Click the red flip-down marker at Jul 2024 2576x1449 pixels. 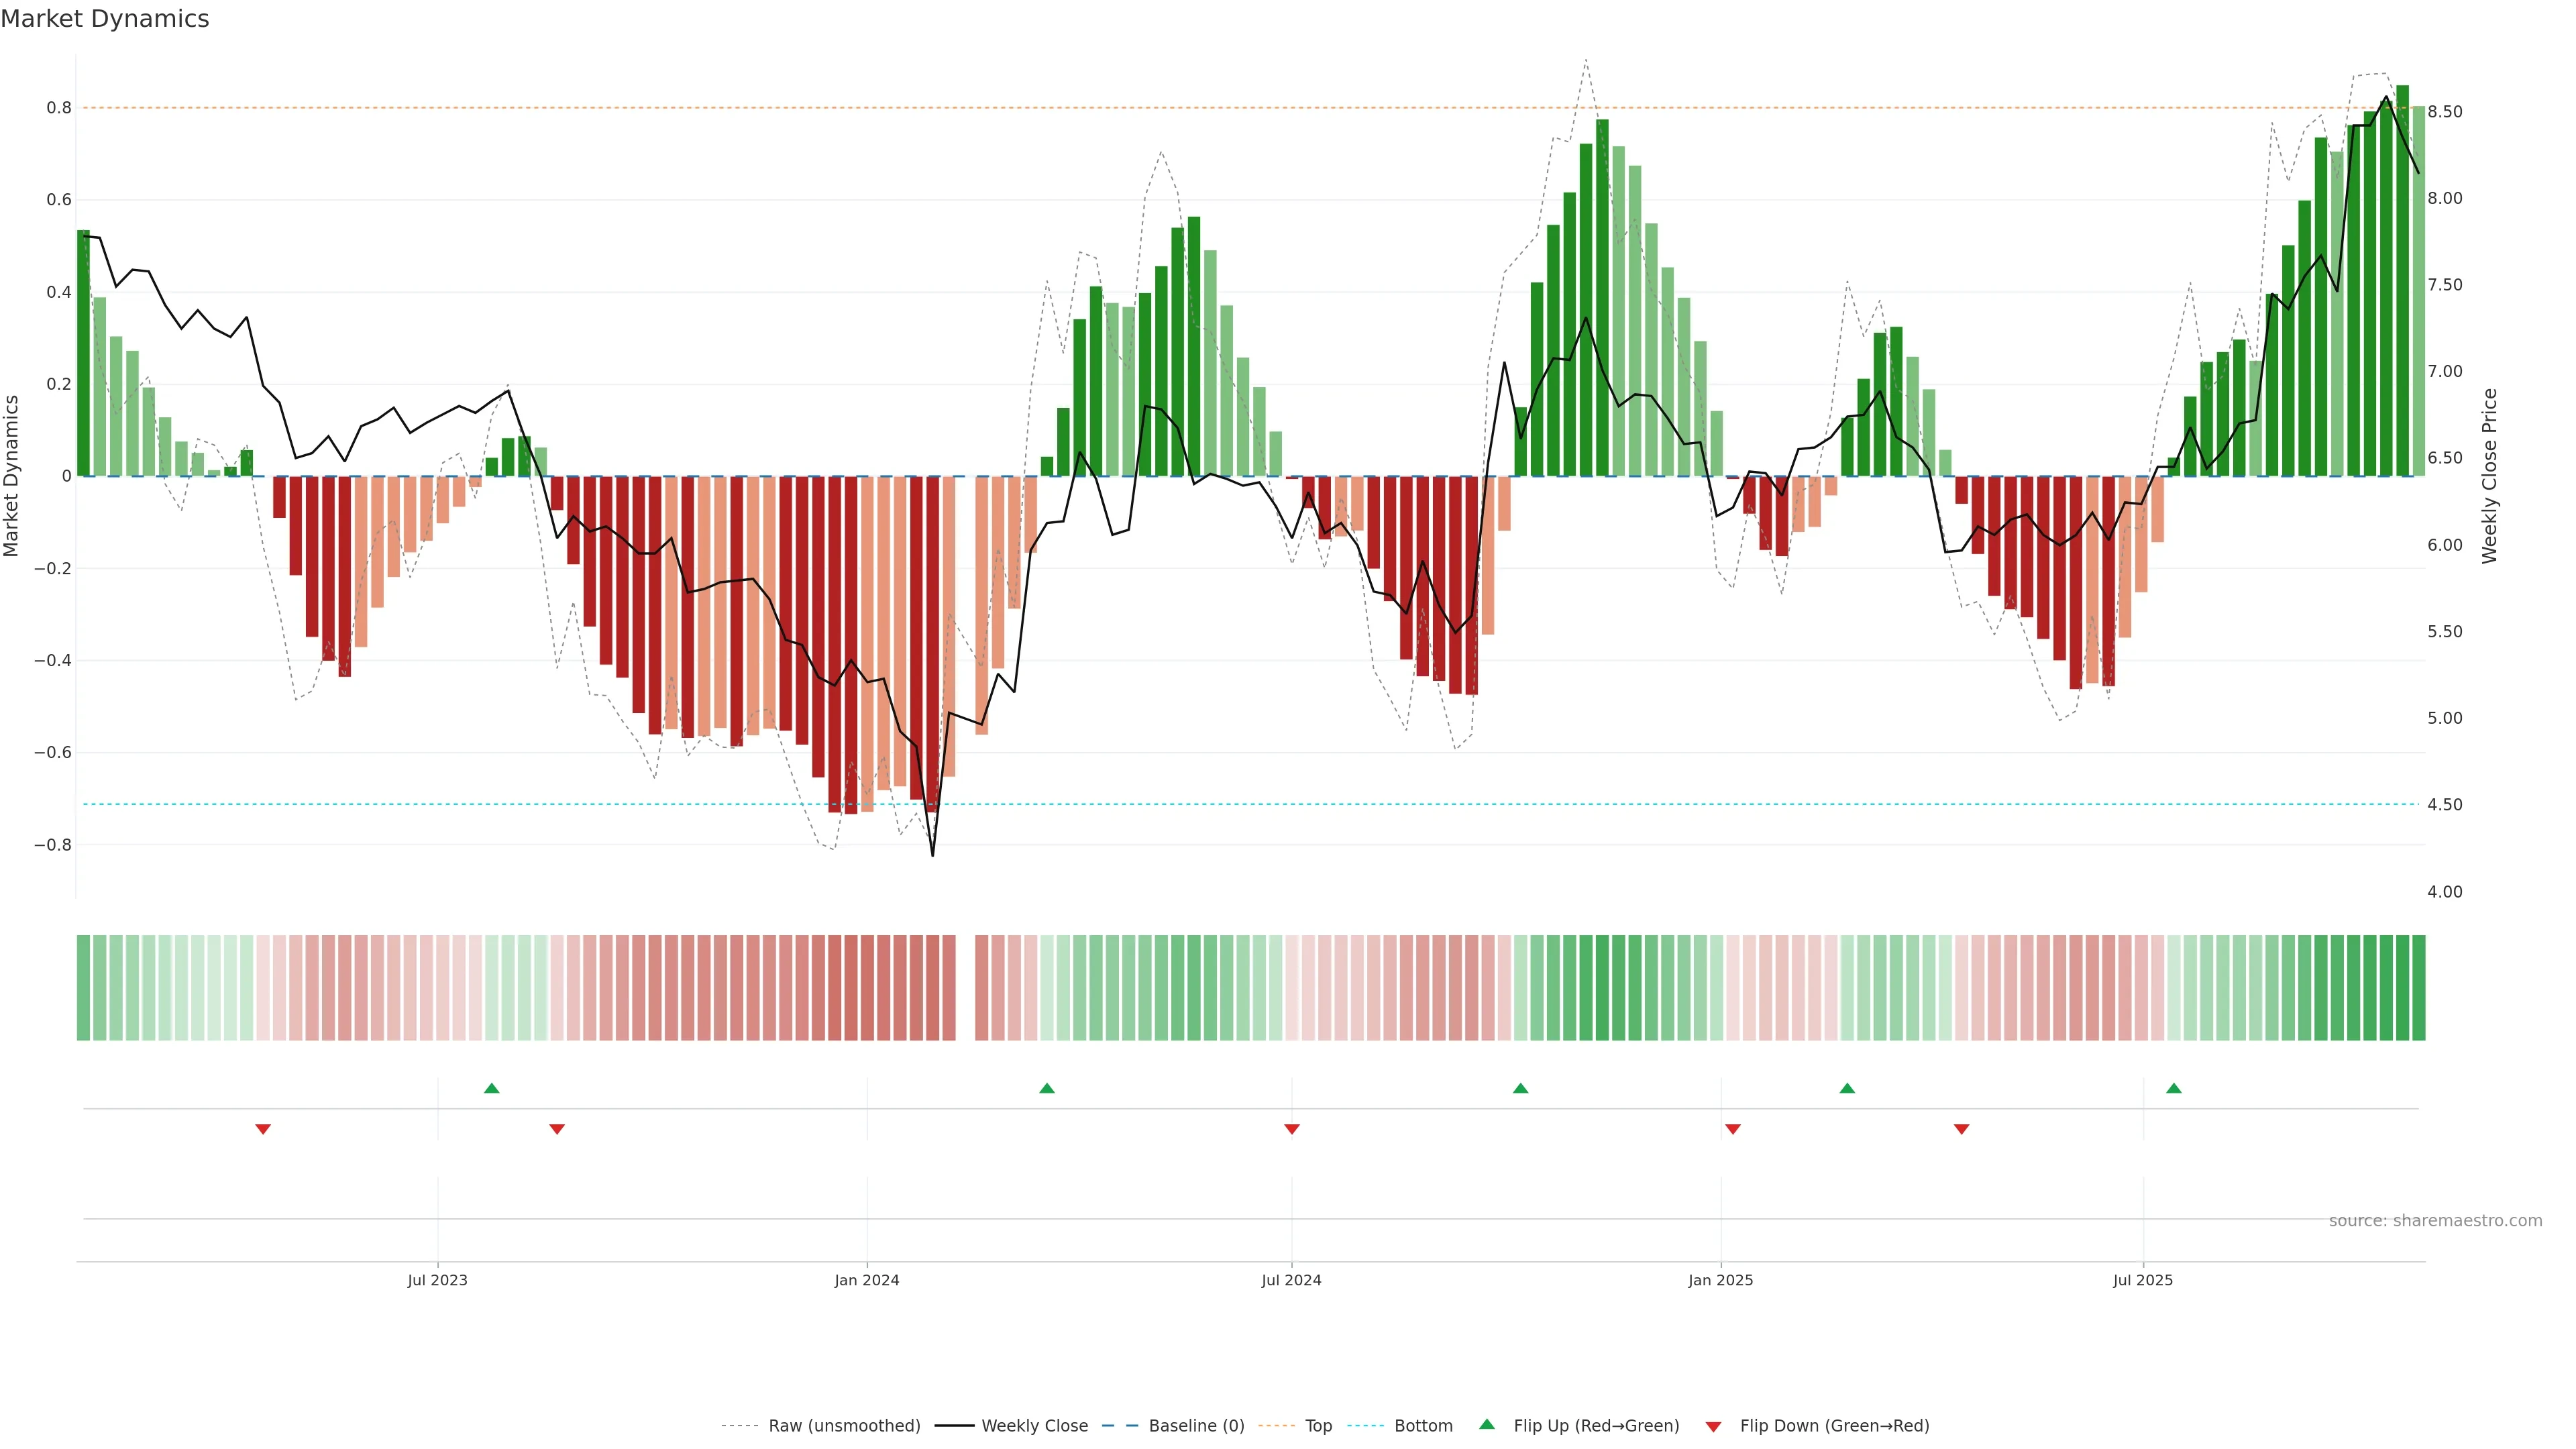click(x=1291, y=1129)
